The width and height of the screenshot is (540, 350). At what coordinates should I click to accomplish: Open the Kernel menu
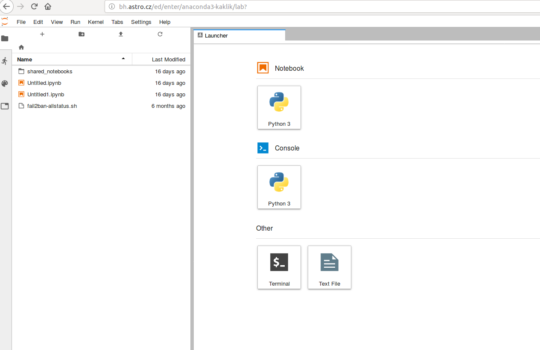click(x=96, y=22)
